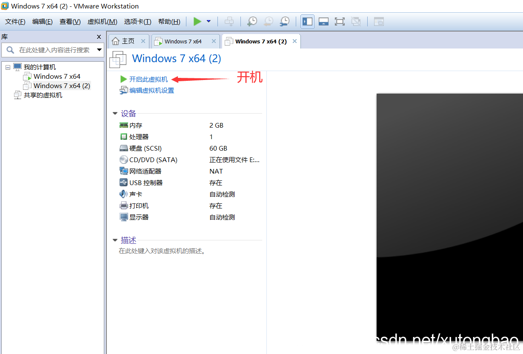Open the 查看(V) menu

pos(70,22)
